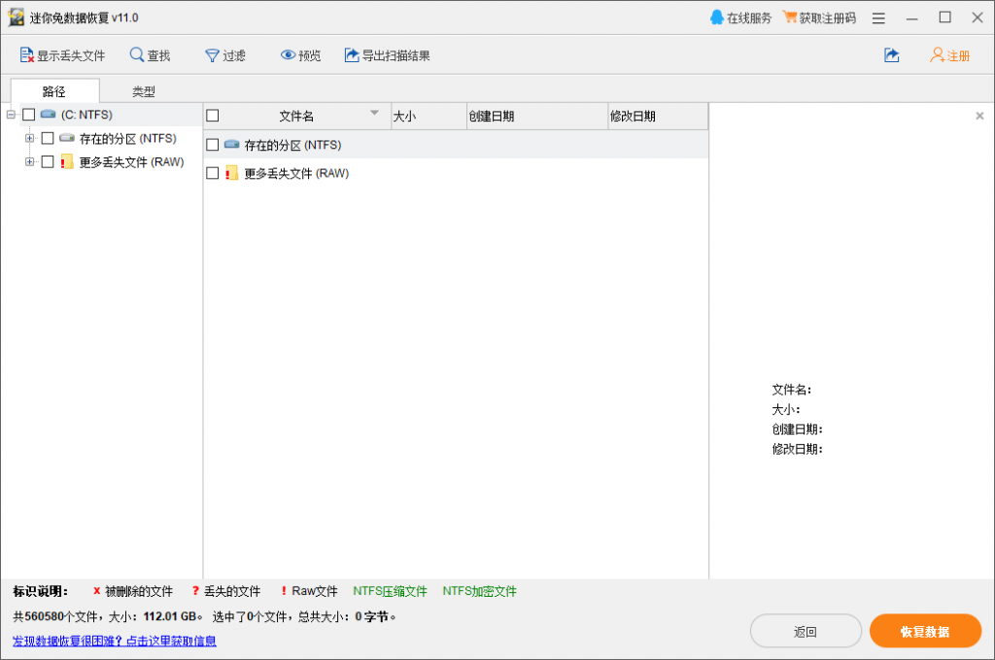Click the 显示丢失文件 toolbar icon

[26, 55]
